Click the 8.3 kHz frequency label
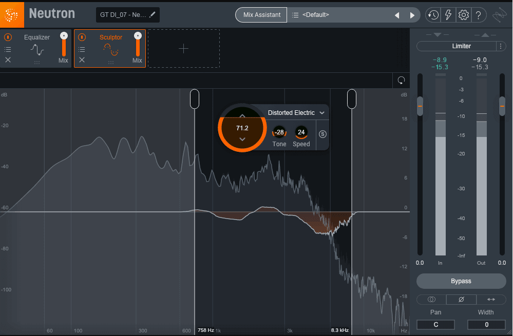 (339, 330)
